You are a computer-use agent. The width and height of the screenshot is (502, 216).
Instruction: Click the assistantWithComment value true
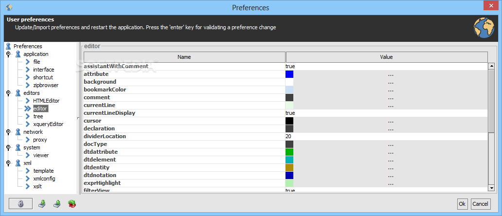pyautogui.click(x=386, y=66)
